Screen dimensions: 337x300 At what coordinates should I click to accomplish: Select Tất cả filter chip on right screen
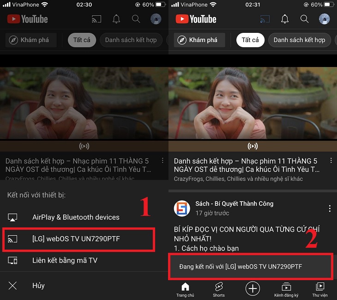point(250,40)
